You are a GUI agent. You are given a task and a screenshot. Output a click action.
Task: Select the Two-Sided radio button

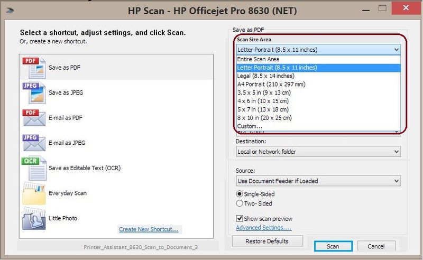(240, 203)
